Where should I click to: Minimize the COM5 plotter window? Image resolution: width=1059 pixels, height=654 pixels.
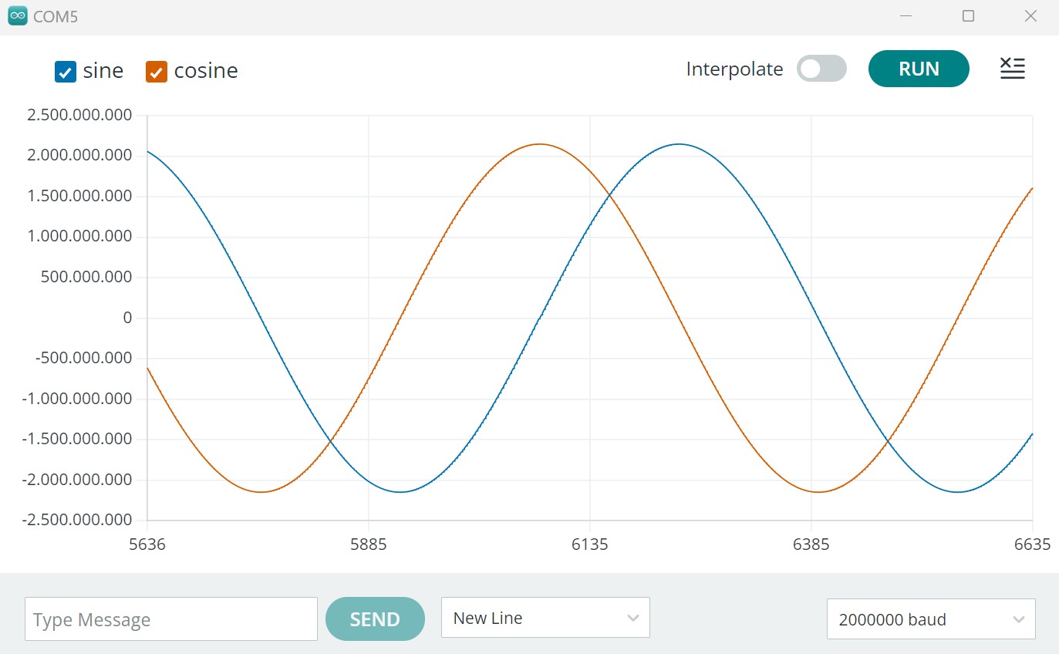[906, 16]
